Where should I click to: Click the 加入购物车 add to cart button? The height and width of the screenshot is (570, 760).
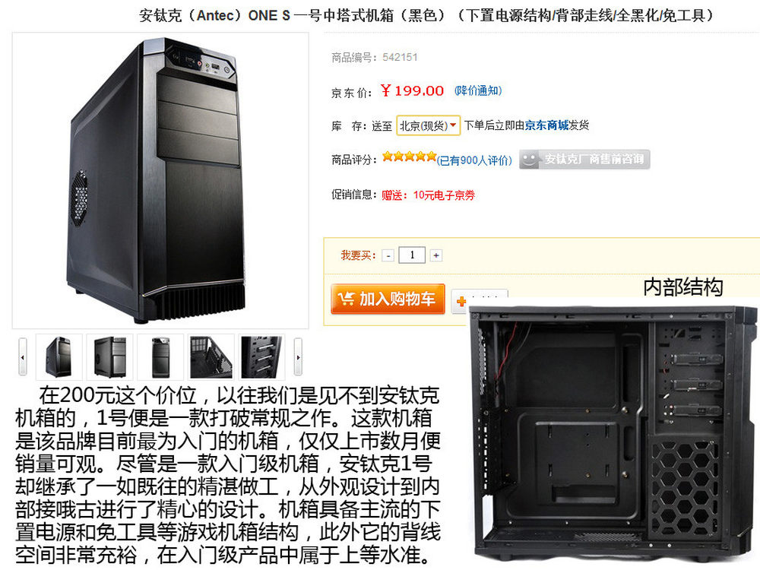388,299
